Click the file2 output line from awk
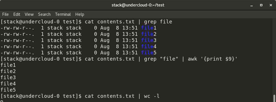Screen dimensions: 276x102 [8, 71]
